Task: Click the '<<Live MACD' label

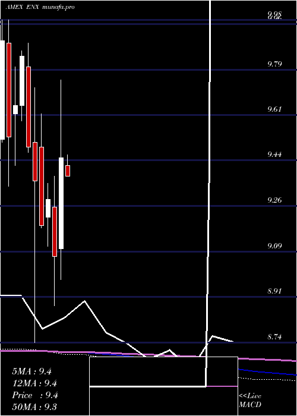Action: pyautogui.click(x=250, y=400)
